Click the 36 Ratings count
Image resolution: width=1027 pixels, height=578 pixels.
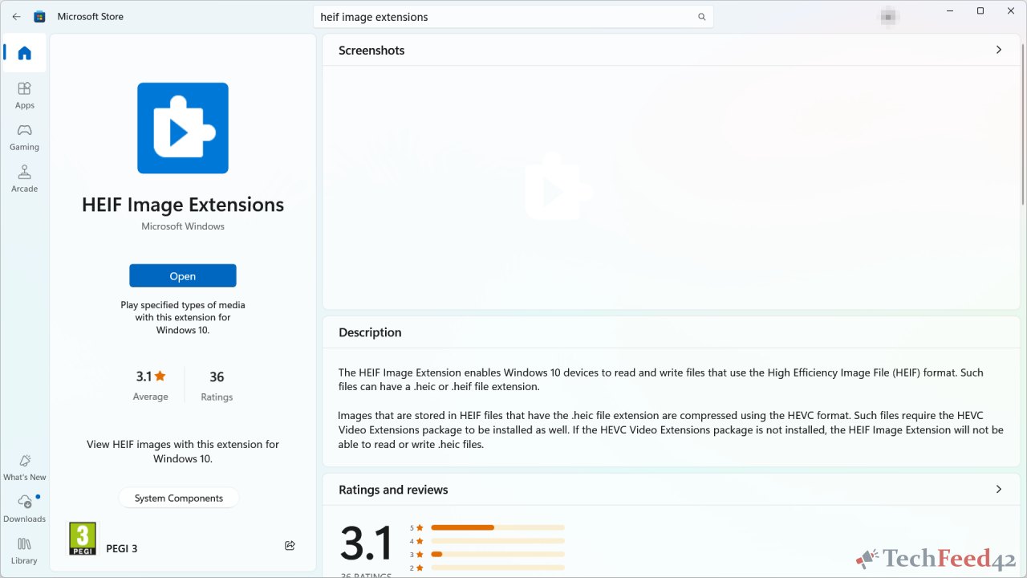(x=217, y=385)
